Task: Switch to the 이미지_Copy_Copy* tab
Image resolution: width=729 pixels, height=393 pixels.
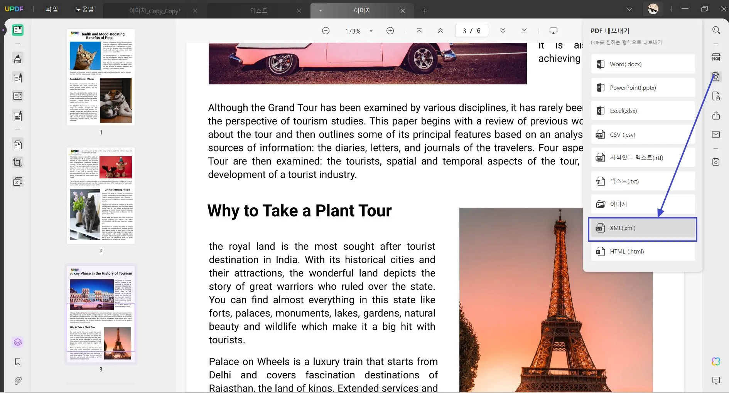Action: point(155,11)
